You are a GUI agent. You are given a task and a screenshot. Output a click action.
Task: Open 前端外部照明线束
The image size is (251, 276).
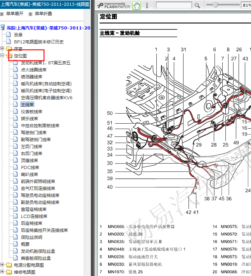tap(38, 181)
